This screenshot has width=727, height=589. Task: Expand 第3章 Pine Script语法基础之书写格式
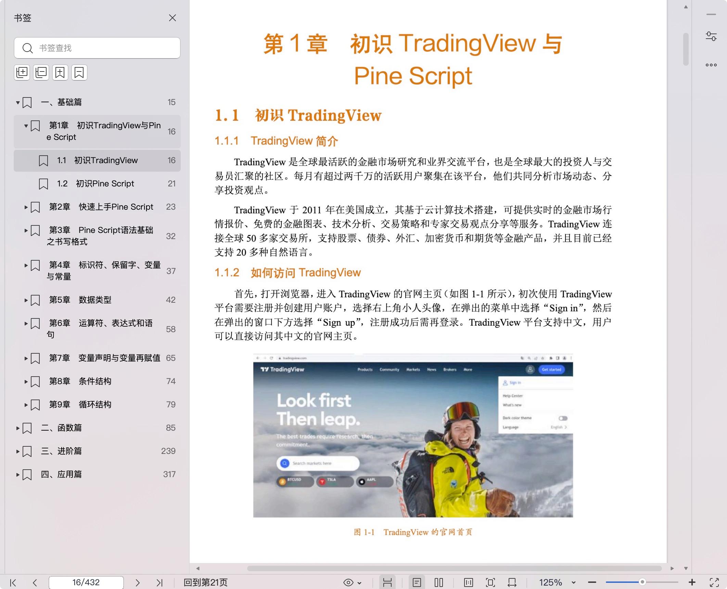click(x=26, y=230)
